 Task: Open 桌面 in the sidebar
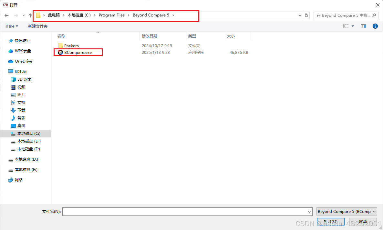coord(21,125)
